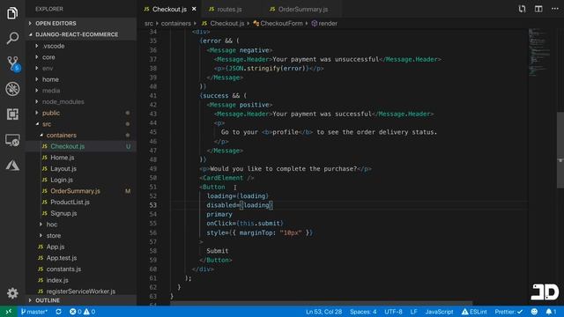Change the JavaScript language mode
This screenshot has height=317, width=564.
pyautogui.click(x=439, y=312)
